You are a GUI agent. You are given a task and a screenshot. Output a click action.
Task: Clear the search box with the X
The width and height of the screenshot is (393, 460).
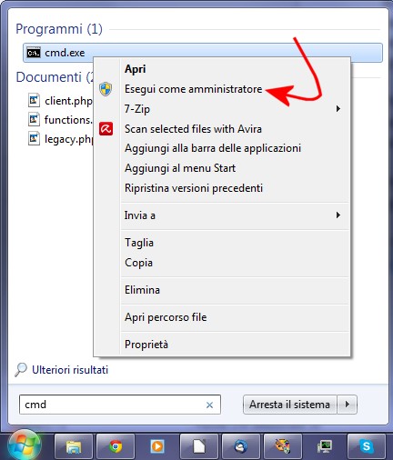[x=209, y=405]
